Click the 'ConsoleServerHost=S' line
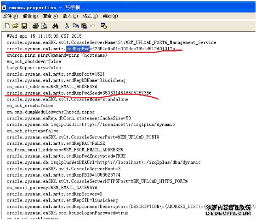 63,168
